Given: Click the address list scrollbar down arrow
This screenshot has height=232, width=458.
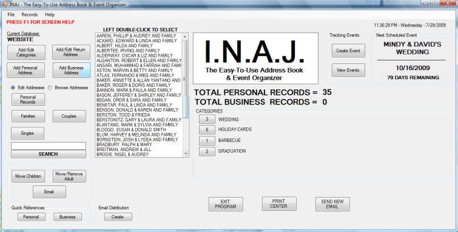Looking at the screenshot, I should (185, 153).
